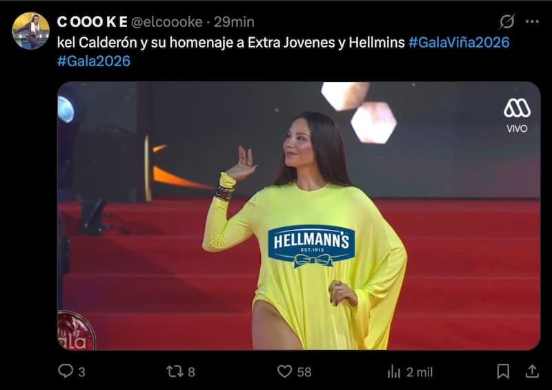The image size is (552, 390).
Task: Like the post with the heart icon
Action: click(284, 371)
